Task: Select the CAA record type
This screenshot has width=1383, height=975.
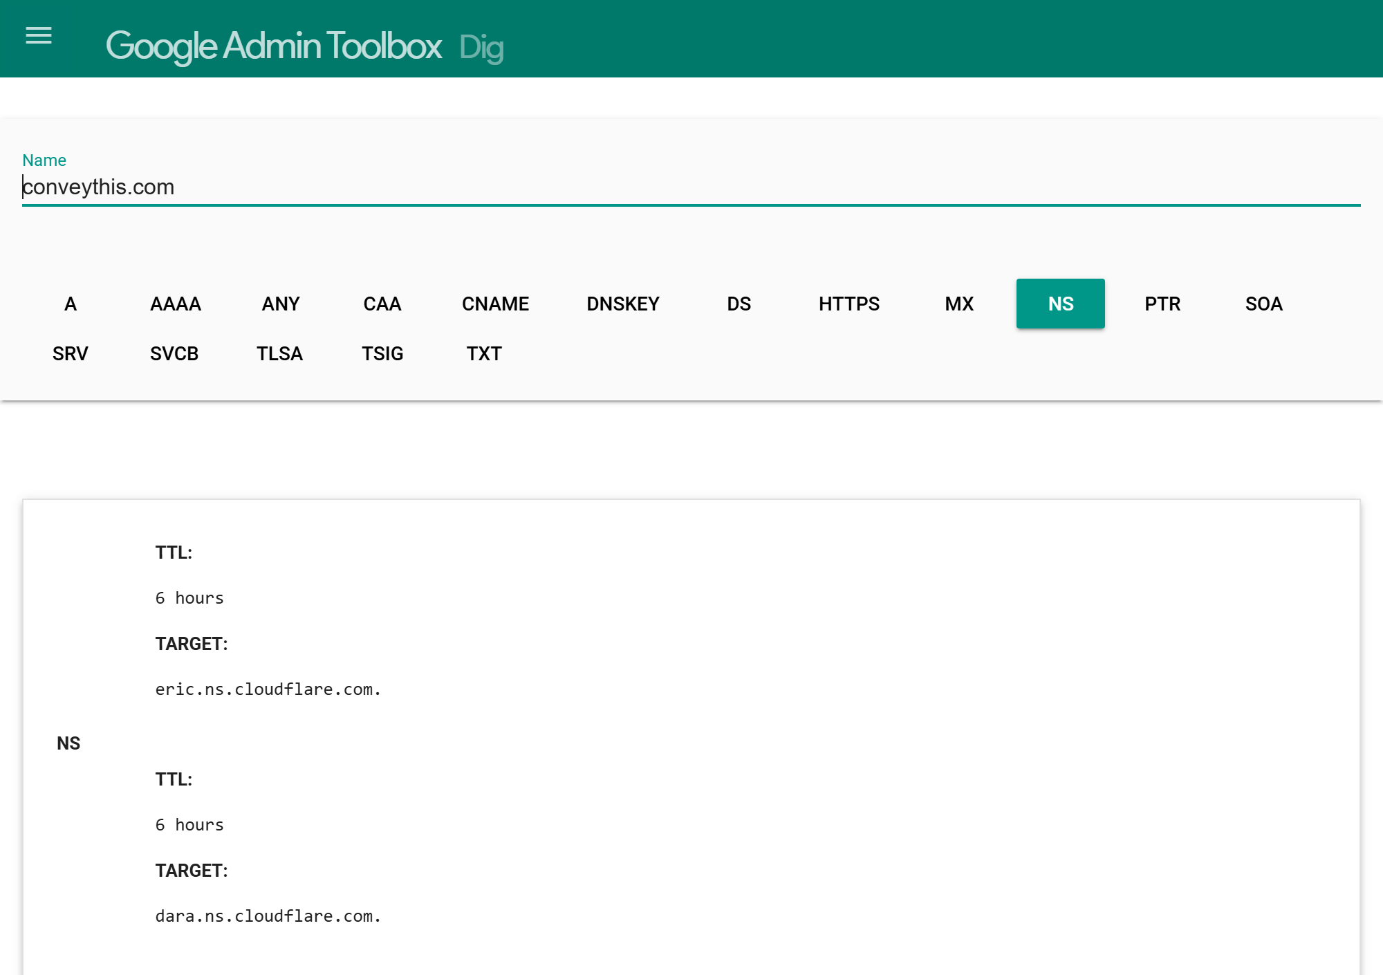Action: coord(382,304)
